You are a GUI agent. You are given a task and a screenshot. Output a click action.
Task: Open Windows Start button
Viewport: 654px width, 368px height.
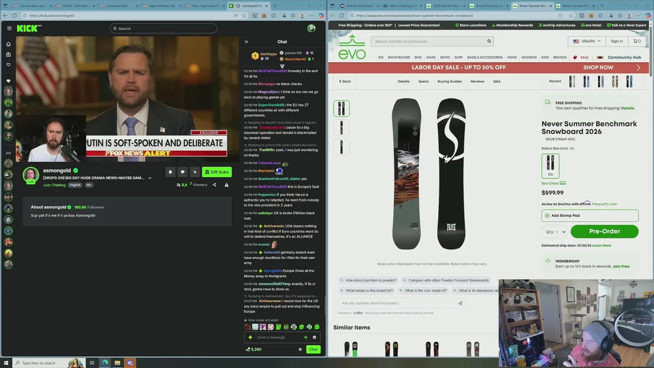click(6, 363)
